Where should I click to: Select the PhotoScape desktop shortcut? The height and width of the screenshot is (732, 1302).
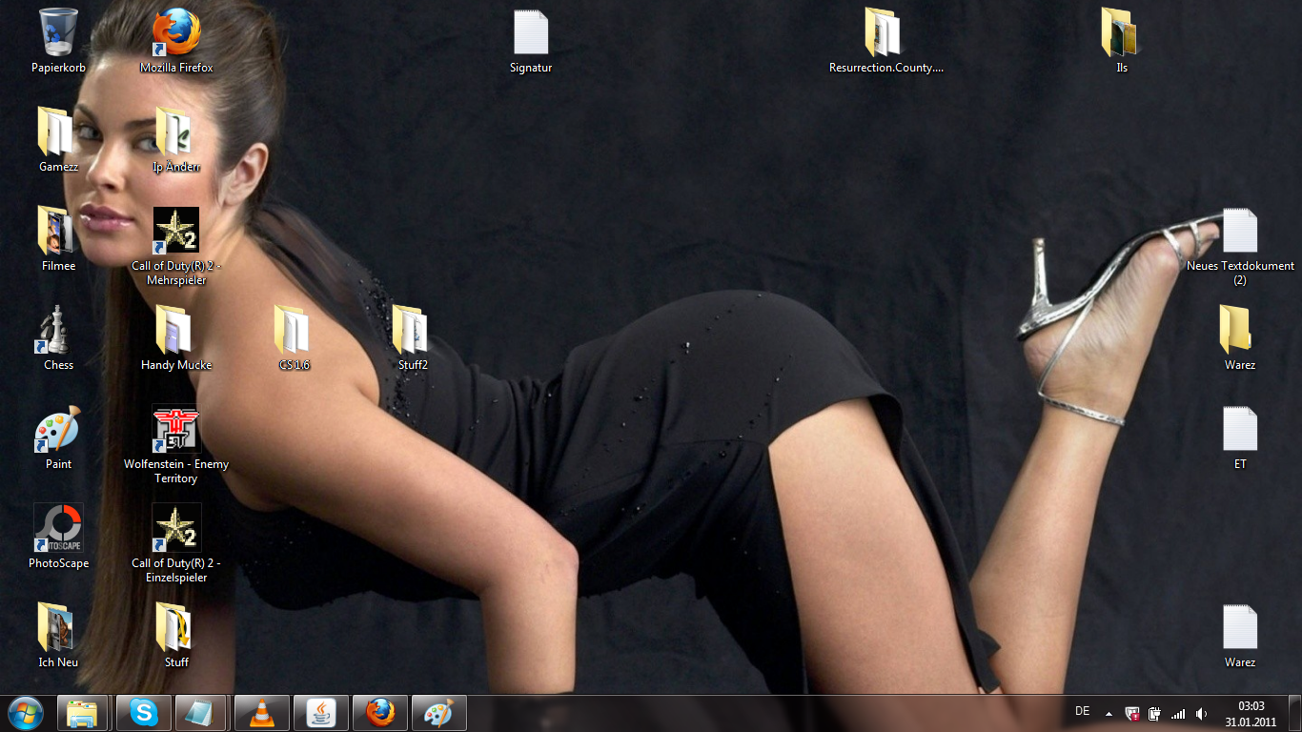point(58,528)
